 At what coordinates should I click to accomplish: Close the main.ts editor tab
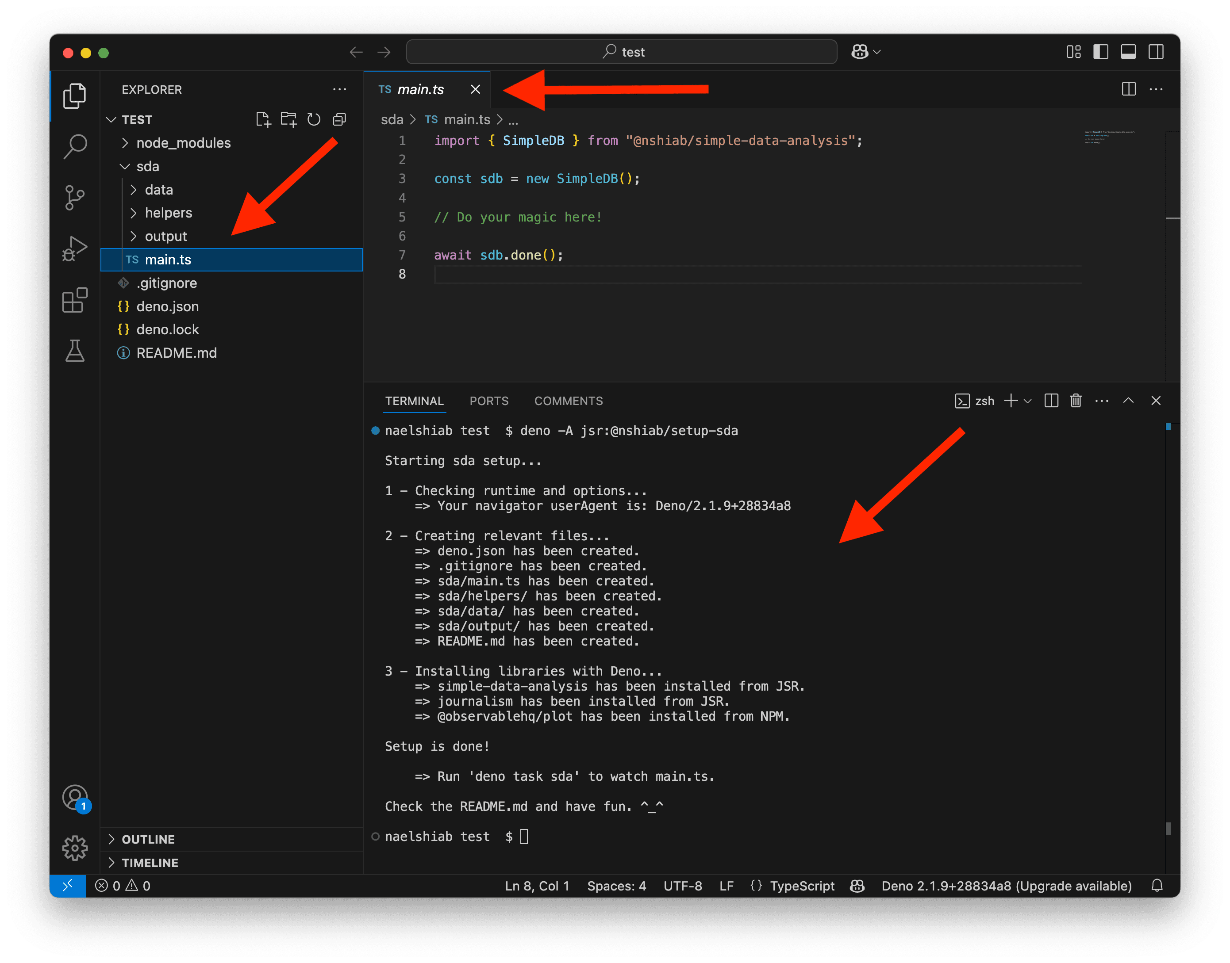click(475, 90)
